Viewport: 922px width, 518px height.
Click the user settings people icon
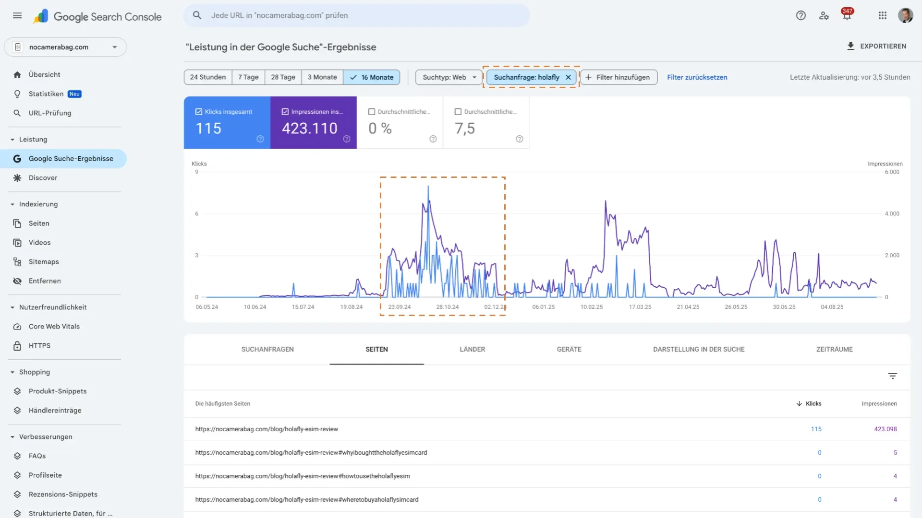coord(824,15)
